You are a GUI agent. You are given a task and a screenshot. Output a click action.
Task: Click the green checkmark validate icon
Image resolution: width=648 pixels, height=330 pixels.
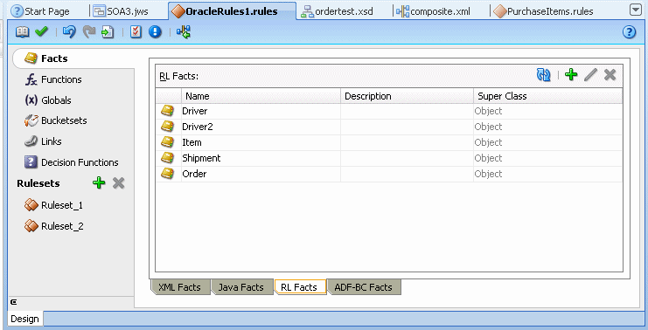tap(41, 31)
